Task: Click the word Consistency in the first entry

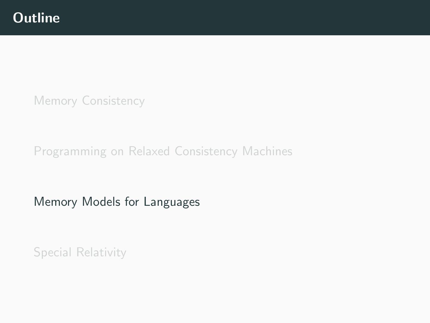Action: [x=113, y=101]
